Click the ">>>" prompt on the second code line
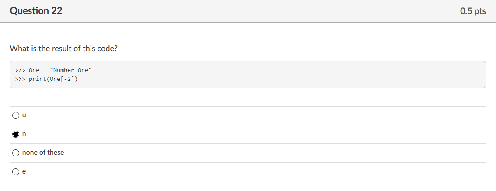The width and height of the screenshot is (496, 191). 20,79
